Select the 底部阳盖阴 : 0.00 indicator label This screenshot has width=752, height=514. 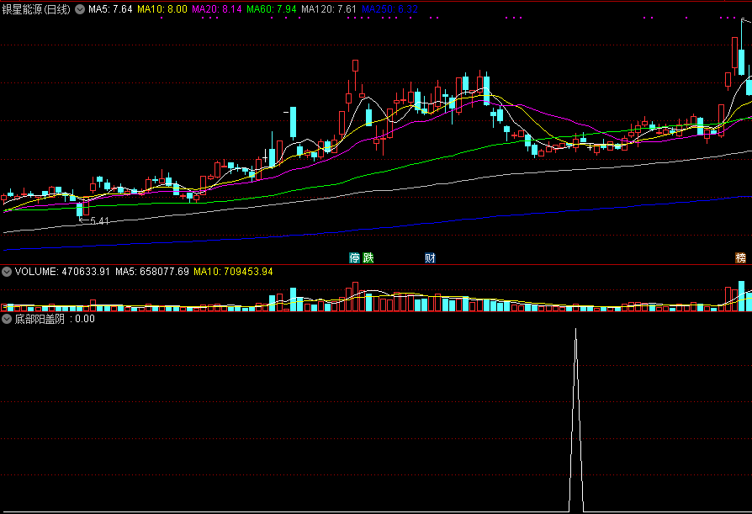[55, 319]
